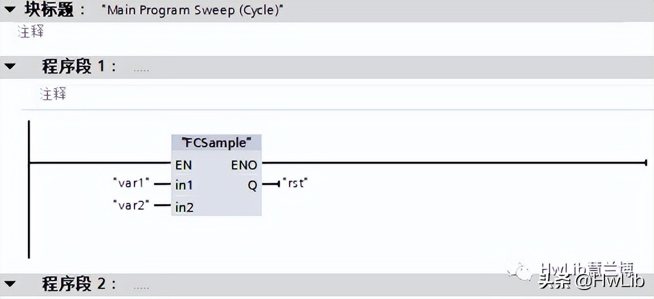Select the 程序段 1 header label
The image size is (654, 299).
[x=79, y=67]
